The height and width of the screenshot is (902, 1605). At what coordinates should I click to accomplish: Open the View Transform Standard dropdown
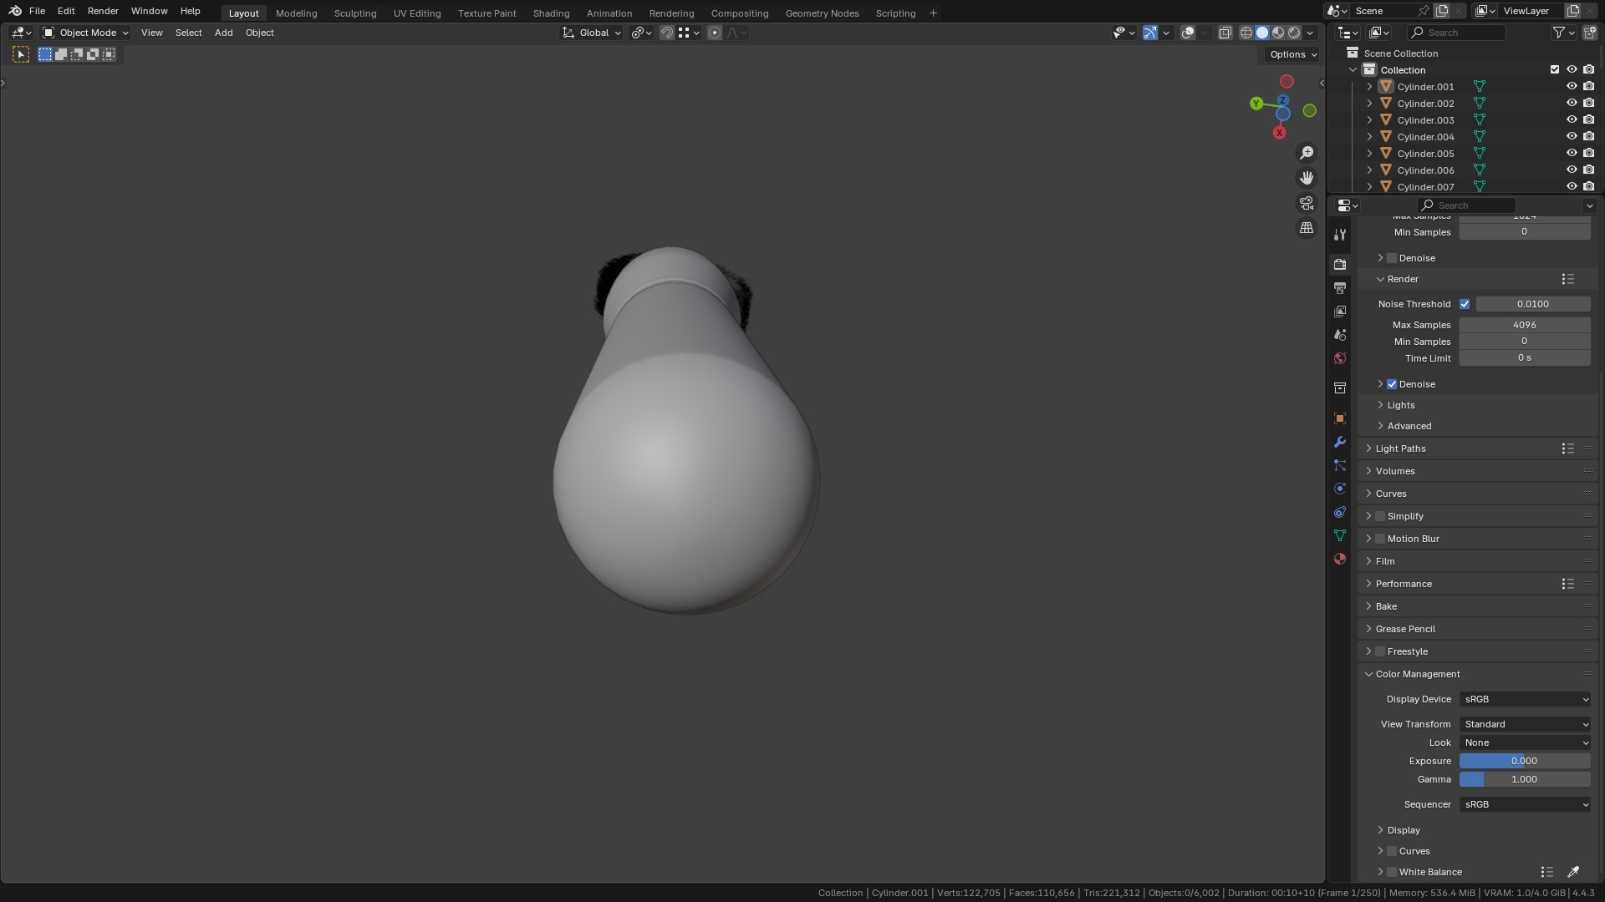tap(1525, 724)
